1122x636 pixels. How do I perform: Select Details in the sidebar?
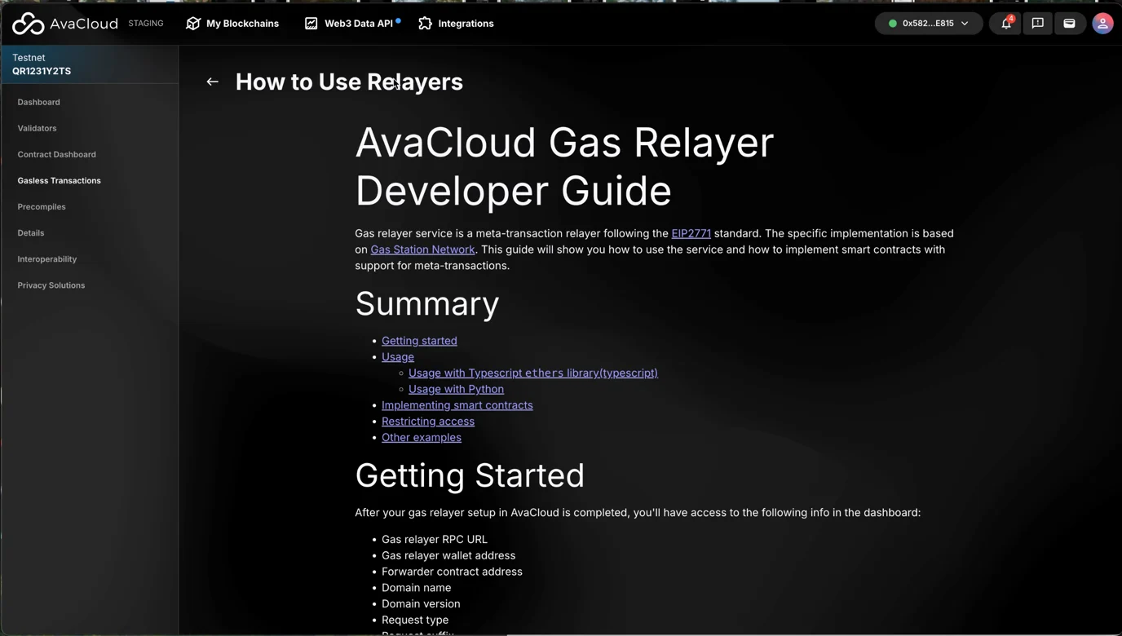pyautogui.click(x=31, y=232)
